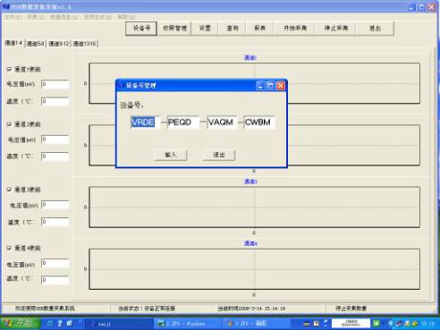Image resolution: width=440 pixels, height=330 pixels.
Task: Open the 查询 query toolbar button
Action: 233,29
